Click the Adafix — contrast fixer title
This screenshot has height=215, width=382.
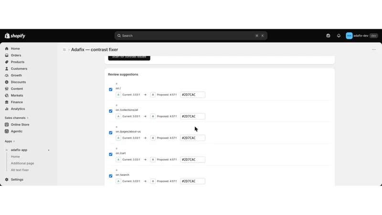coord(95,50)
